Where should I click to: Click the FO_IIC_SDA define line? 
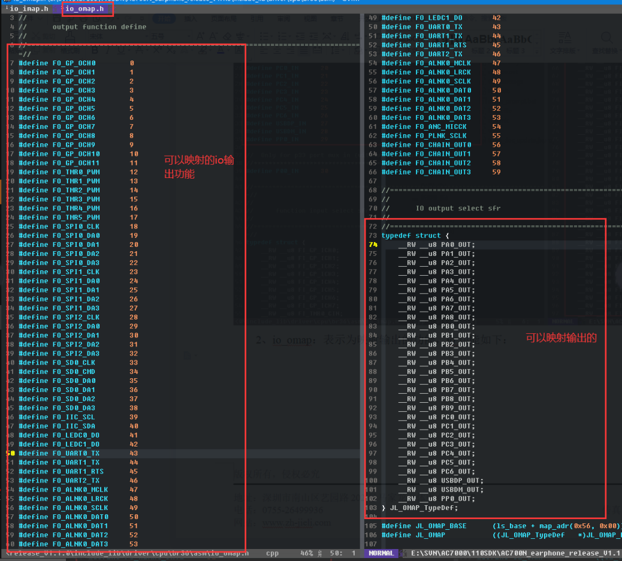(78, 426)
